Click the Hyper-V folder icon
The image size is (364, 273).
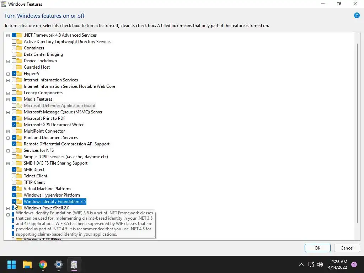pyautogui.click(x=19, y=74)
